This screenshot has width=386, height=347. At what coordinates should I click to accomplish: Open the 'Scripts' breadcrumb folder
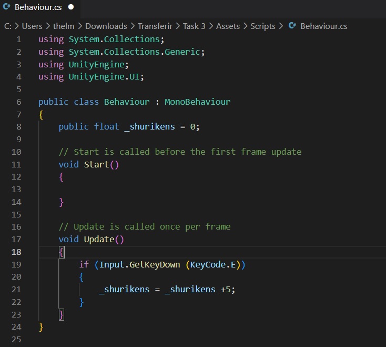[x=262, y=26]
